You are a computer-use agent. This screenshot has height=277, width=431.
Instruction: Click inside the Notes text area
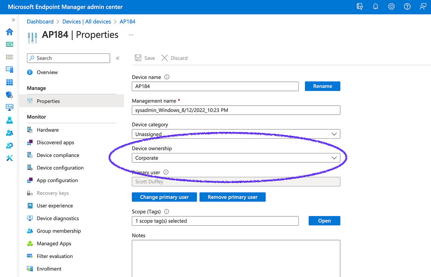(x=236, y=258)
